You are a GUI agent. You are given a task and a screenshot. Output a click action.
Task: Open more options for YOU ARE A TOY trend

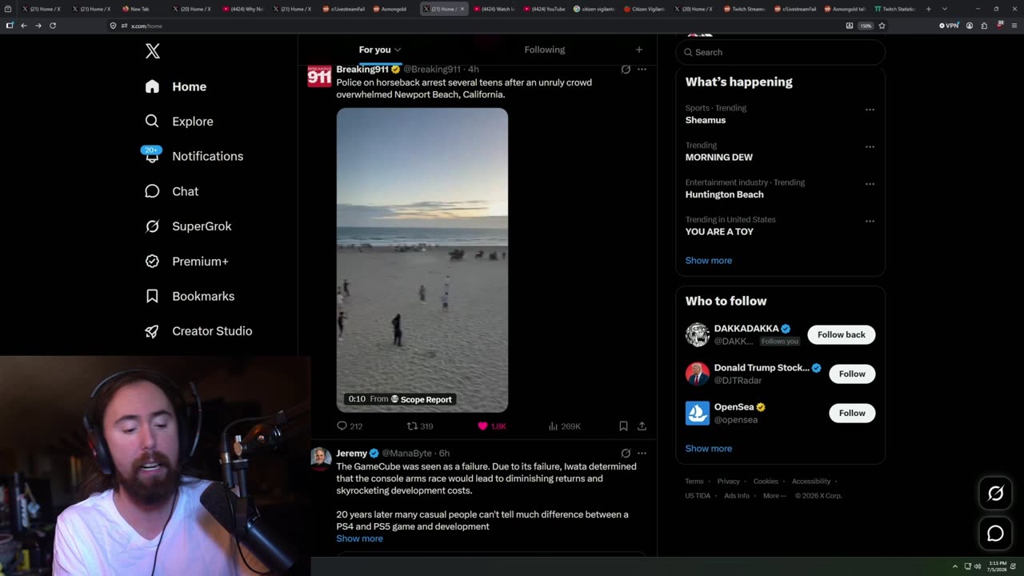(870, 221)
